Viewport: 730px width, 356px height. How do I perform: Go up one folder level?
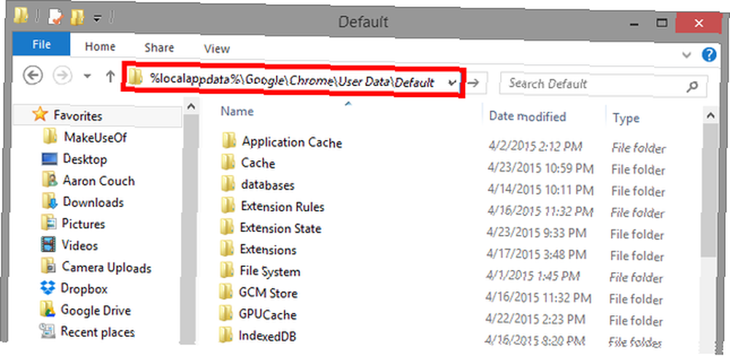click(x=110, y=77)
